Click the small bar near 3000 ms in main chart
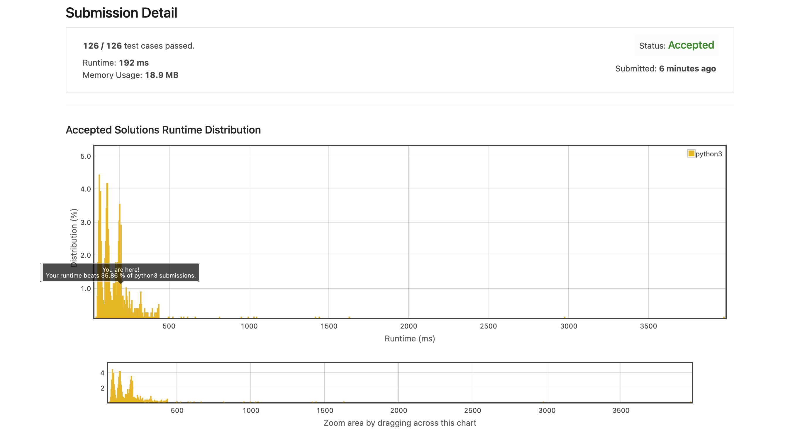This screenshot has width=800, height=431. pyautogui.click(x=565, y=317)
